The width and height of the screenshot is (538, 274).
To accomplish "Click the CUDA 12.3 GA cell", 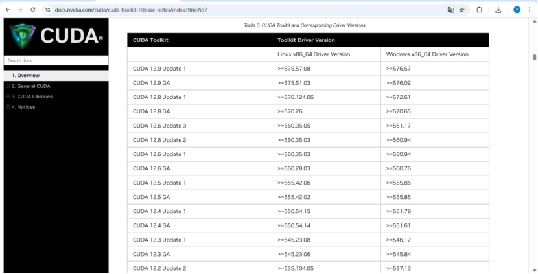I will [x=200, y=254].
